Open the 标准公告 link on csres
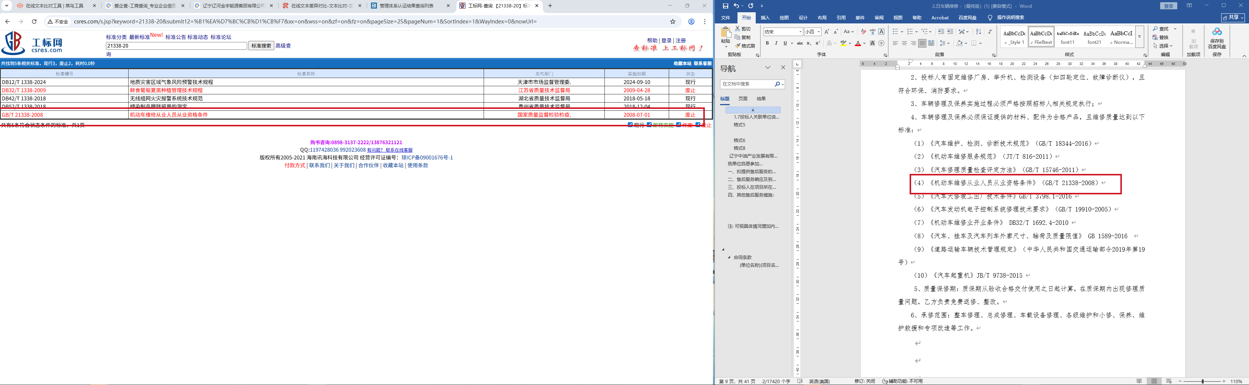Viewport: 1249px width, 385px height. coord(175,37)
